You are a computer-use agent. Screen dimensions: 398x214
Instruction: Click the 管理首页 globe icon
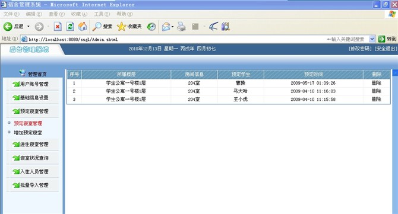(x=23, y=73)
